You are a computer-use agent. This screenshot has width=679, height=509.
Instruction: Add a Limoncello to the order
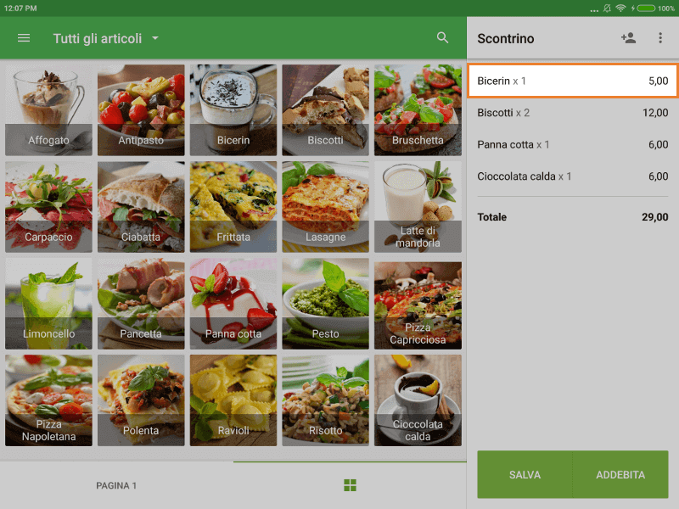[x=48, y=303]
